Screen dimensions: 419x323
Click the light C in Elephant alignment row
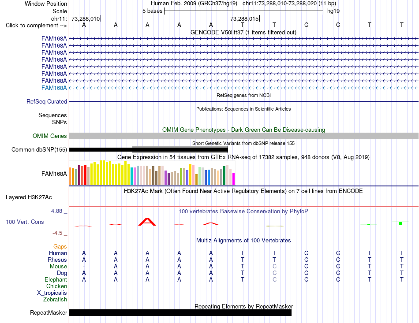[274, 279]
